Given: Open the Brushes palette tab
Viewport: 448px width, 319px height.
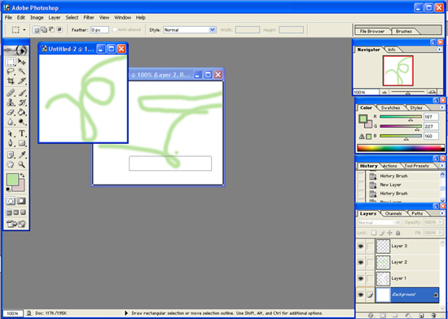Looking at the screenshot, I should click(x=404, y=32).
